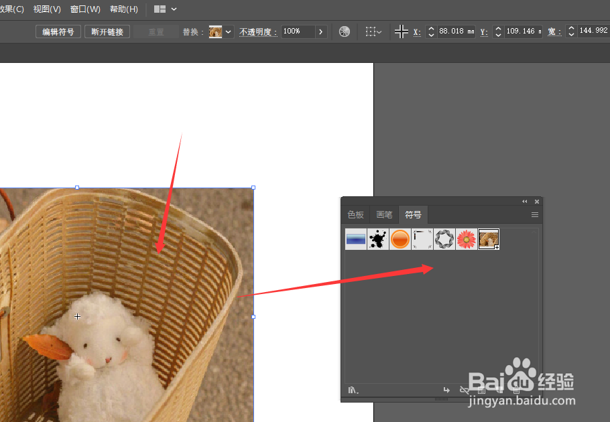The image size is (610, 422).
Task: Open the 替换 symbol dropdown arrow
Action: pyautogui.click(x=229, y=32)
